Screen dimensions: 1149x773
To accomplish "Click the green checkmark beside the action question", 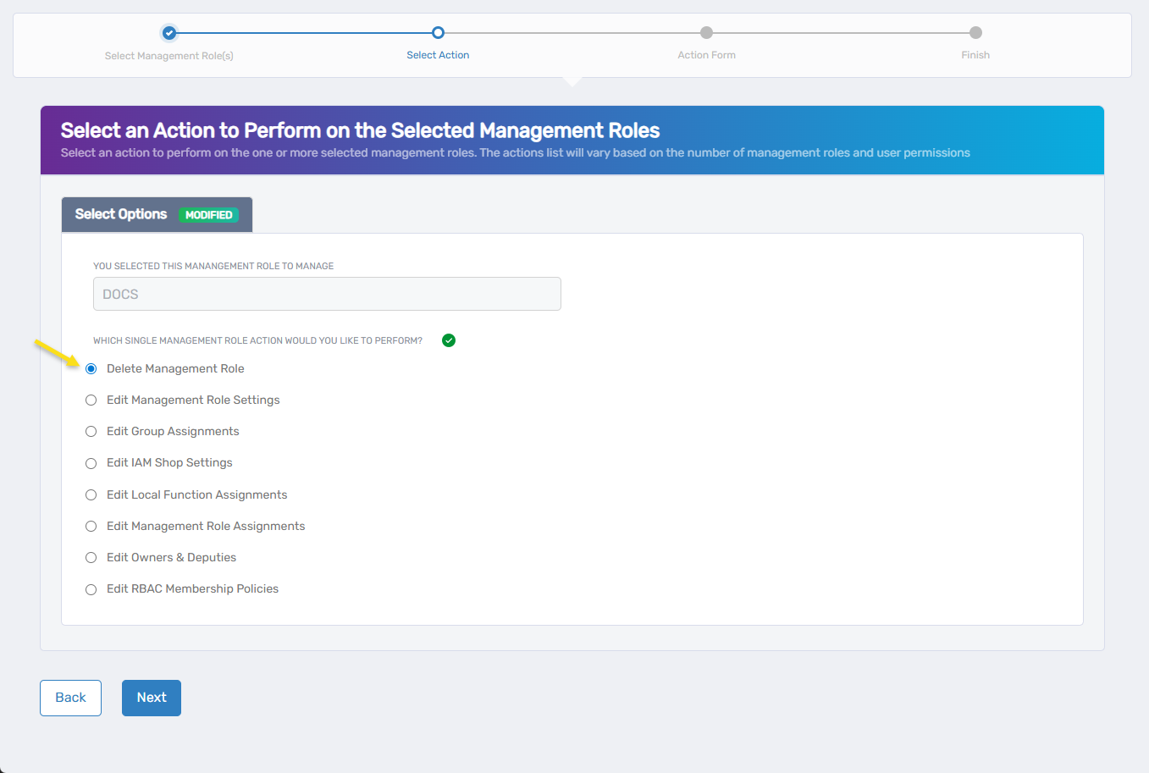I will coord(448,340).
